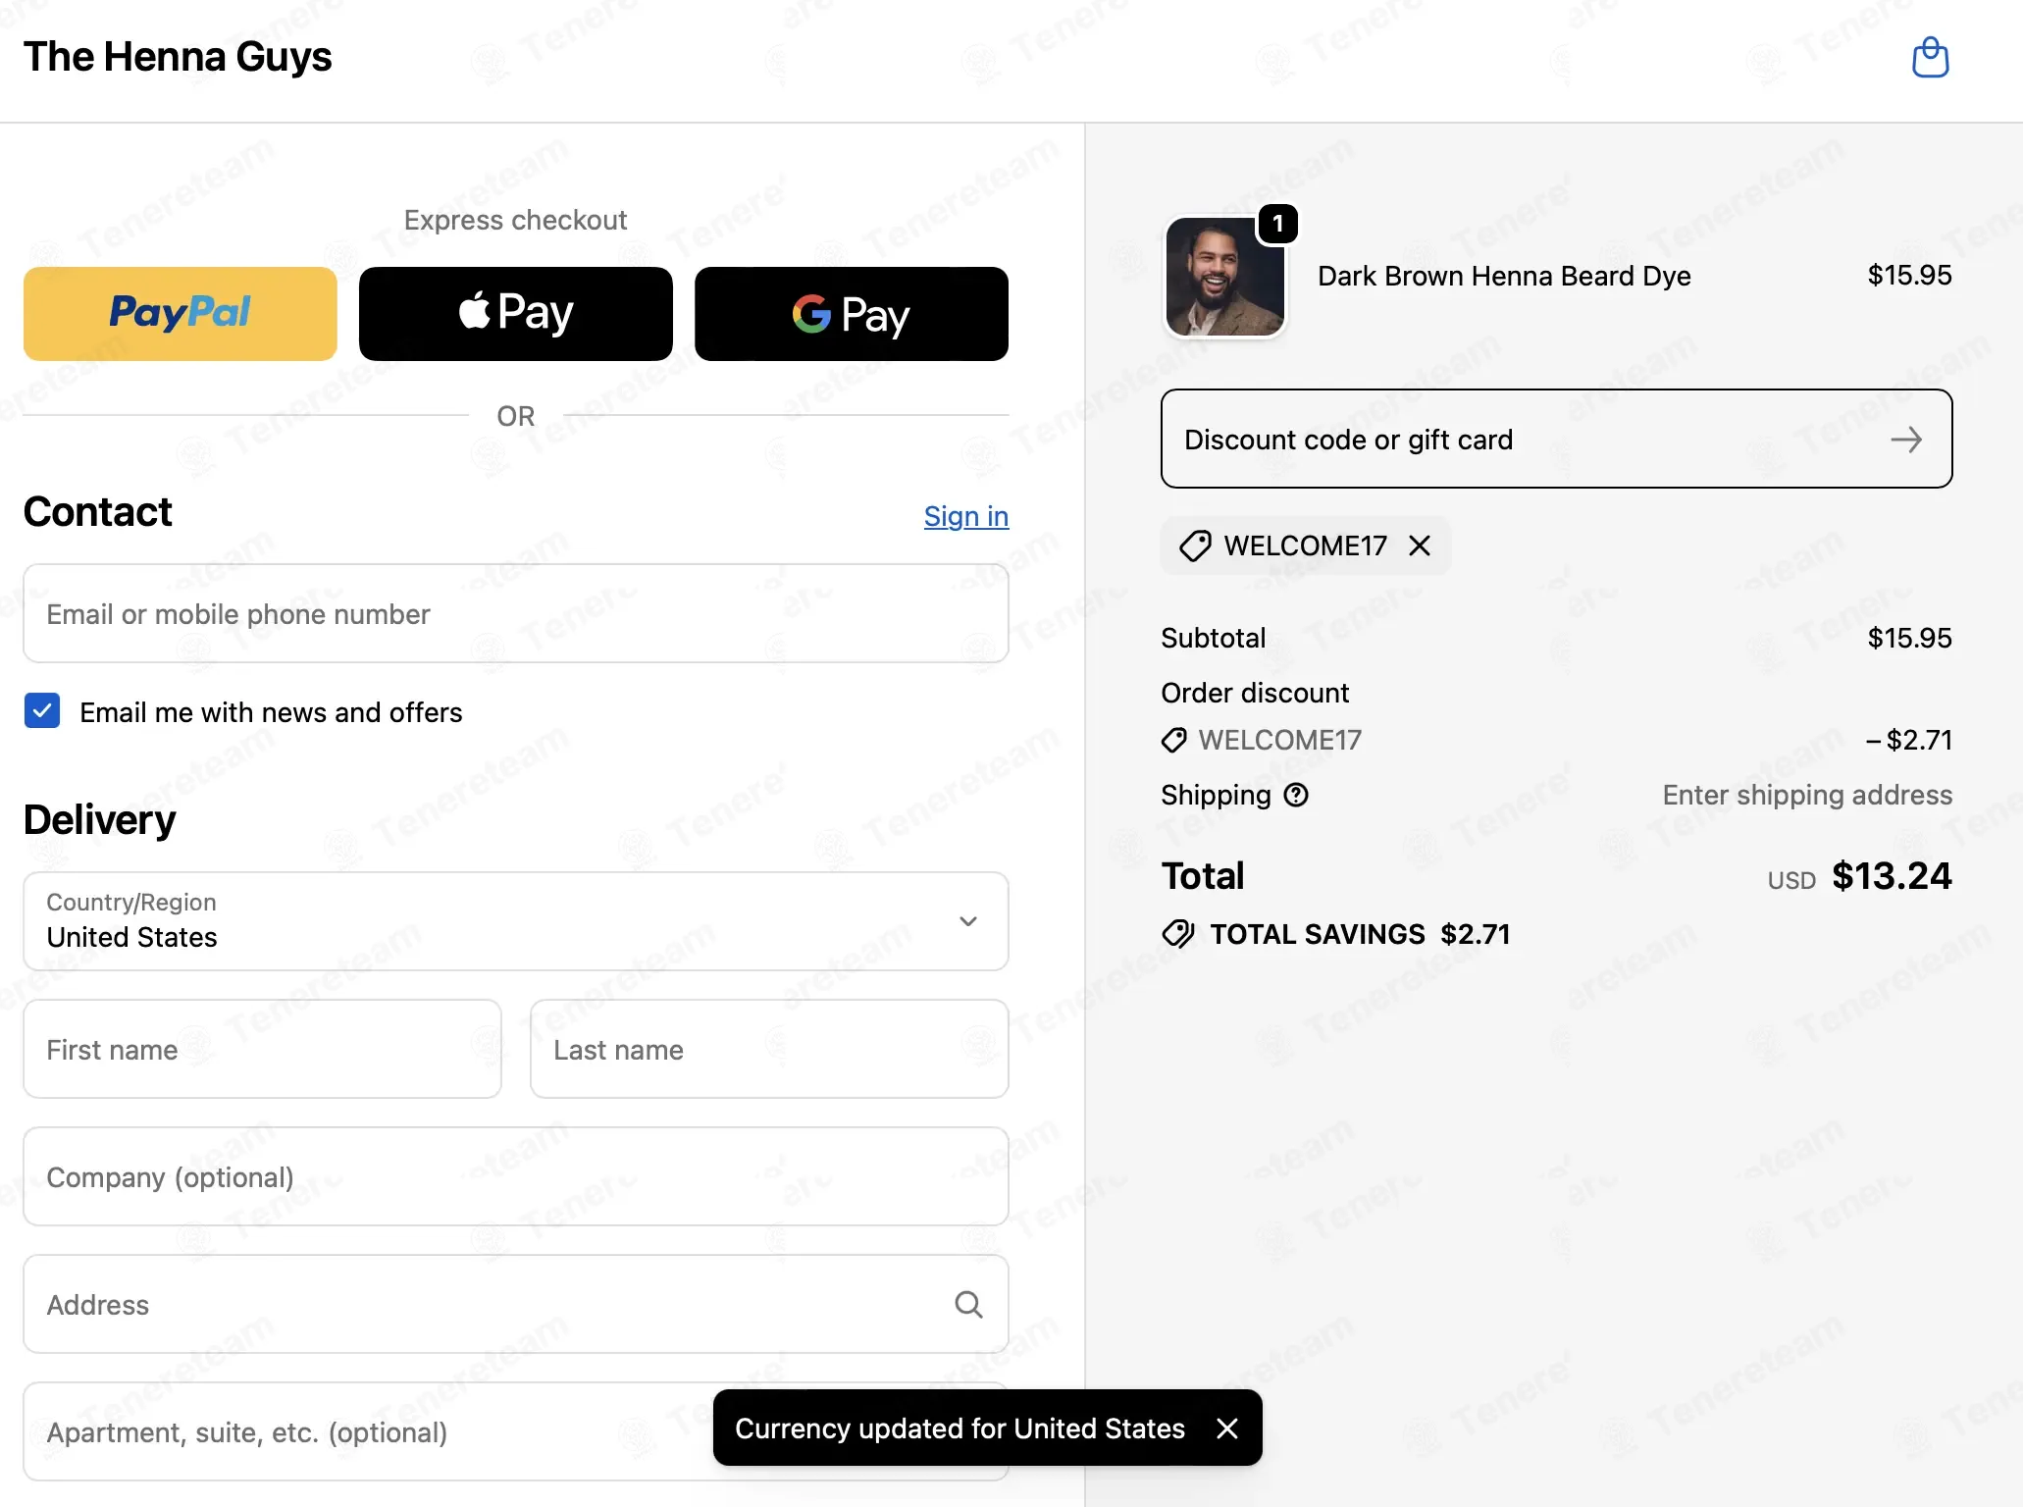Go to The Henna Guys store home
The height and width of the screenshot is (1507, 2023).
pos(178,57)
